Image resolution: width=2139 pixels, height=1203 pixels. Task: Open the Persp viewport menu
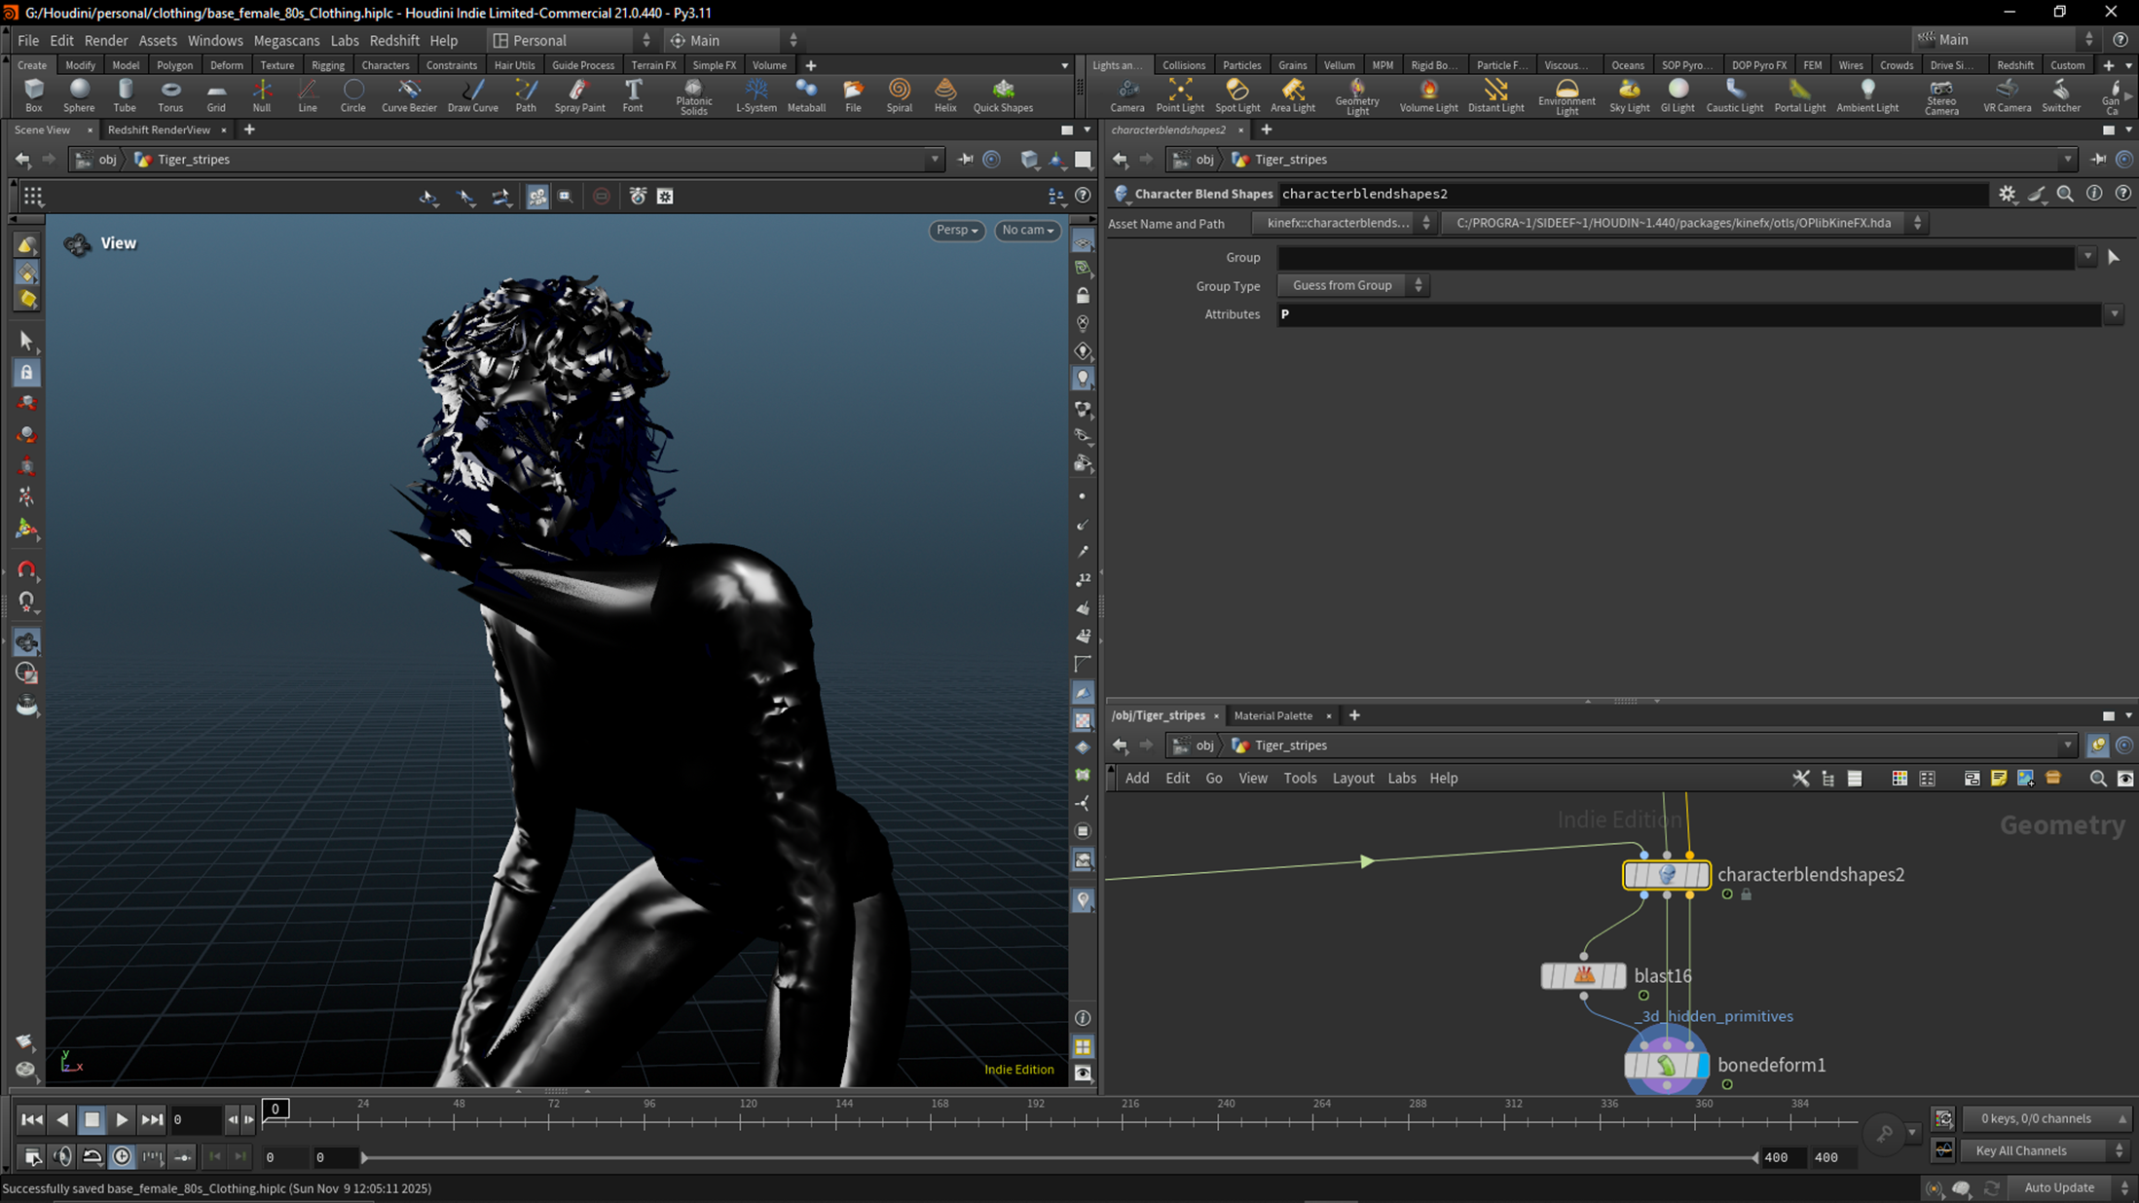tap(956, 230)
